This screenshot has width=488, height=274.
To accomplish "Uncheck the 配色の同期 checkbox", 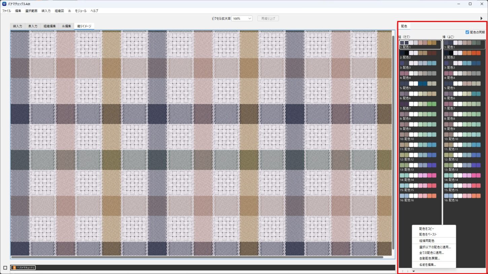I will pyautogui.click(x=467, y=32).
